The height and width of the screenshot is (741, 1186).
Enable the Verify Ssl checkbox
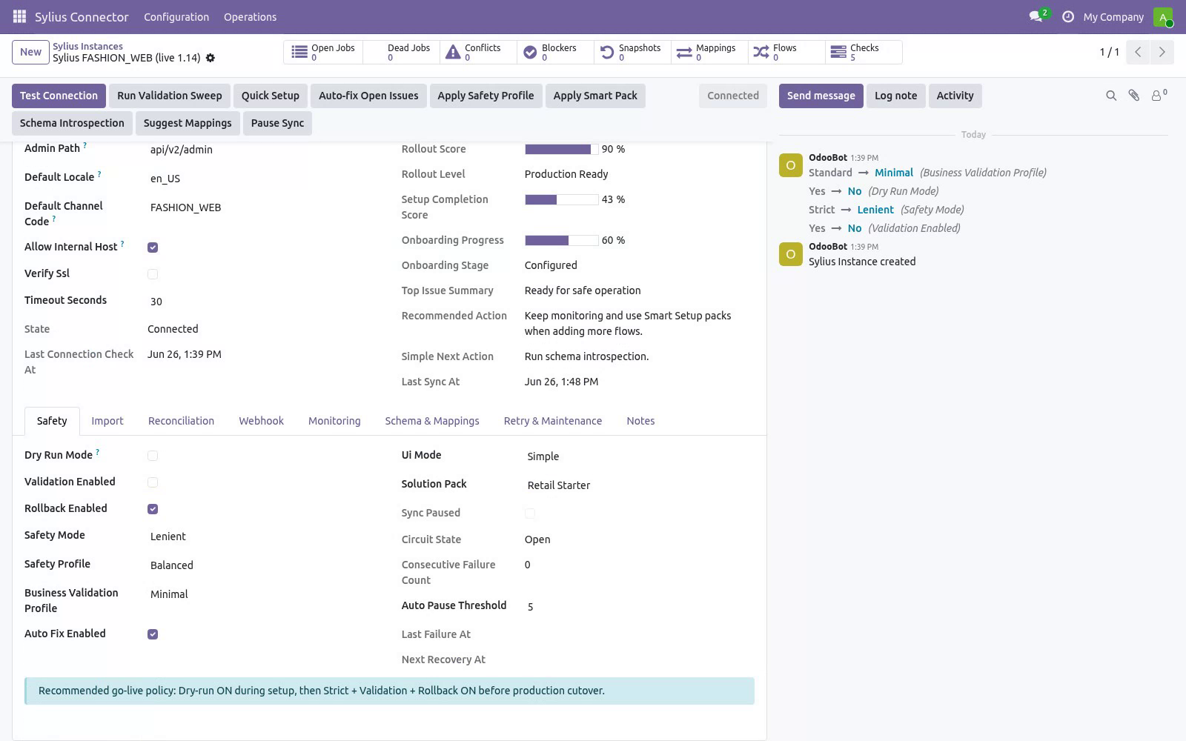153,274
